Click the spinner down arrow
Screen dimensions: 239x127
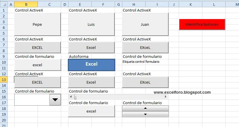tap(145, 114)
